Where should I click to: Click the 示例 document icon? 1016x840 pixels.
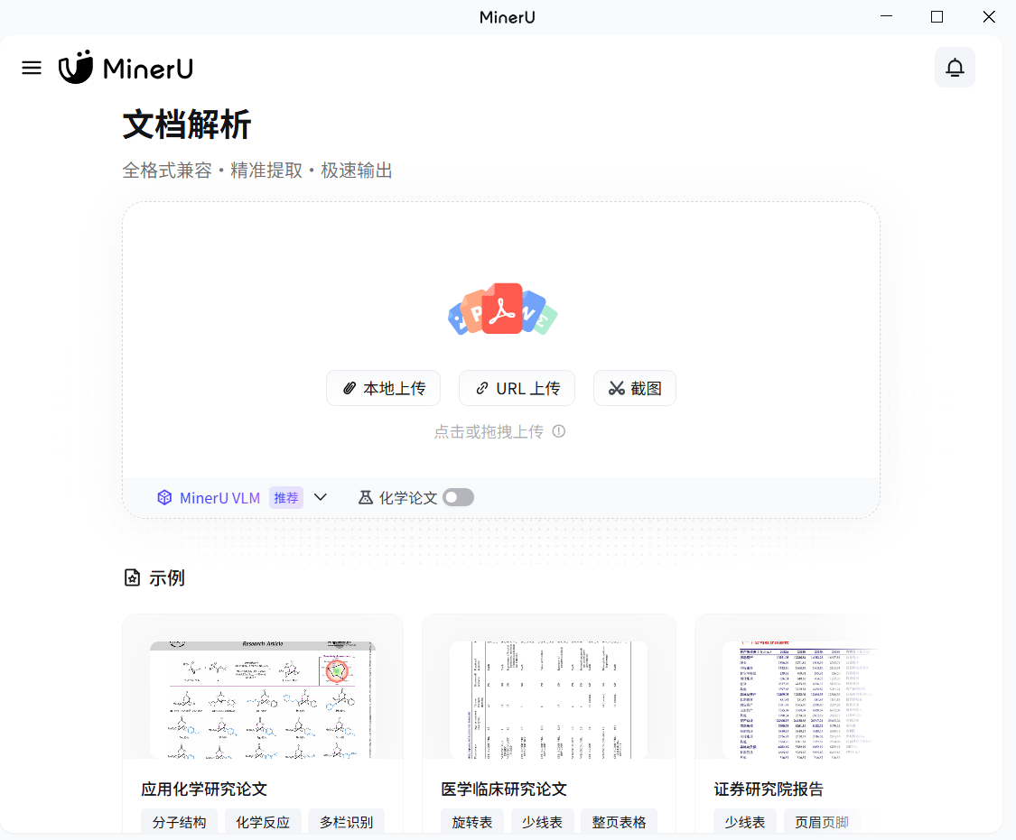coord(132,577)
